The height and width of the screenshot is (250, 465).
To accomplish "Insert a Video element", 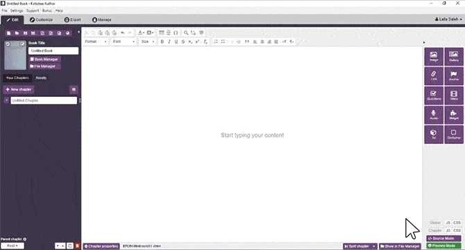I will point(454,96).
